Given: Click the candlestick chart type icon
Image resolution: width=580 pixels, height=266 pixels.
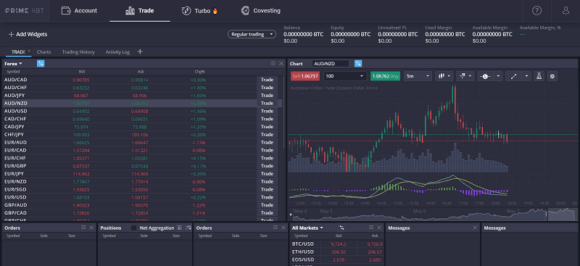Looking at the screenshot, I should click(441, 76).
